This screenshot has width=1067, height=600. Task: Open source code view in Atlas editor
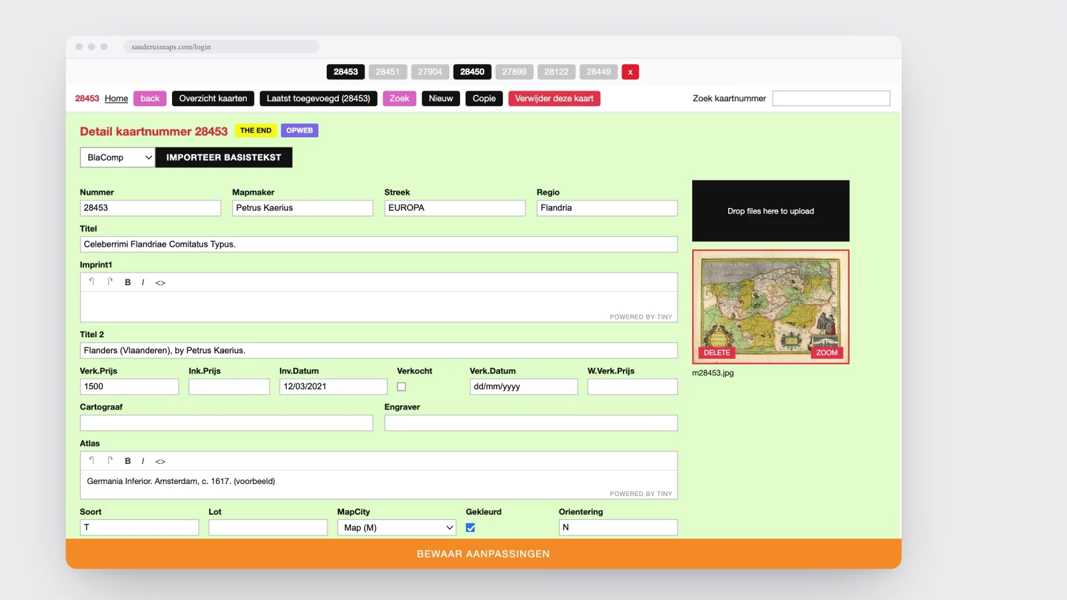tap(161, 461)
